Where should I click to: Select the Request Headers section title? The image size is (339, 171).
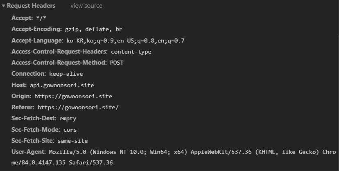[x=31, y=6]
